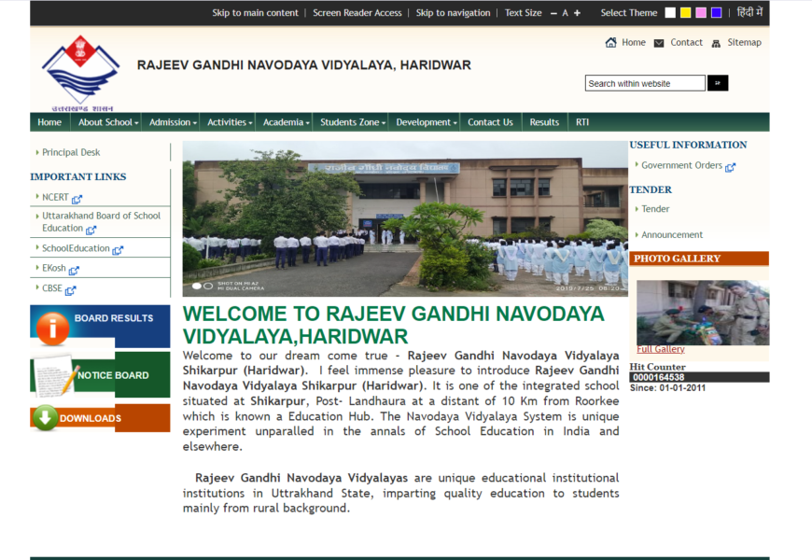812x560 pixels.
Task: Open the Announcement link
Action: click(672, 234)
